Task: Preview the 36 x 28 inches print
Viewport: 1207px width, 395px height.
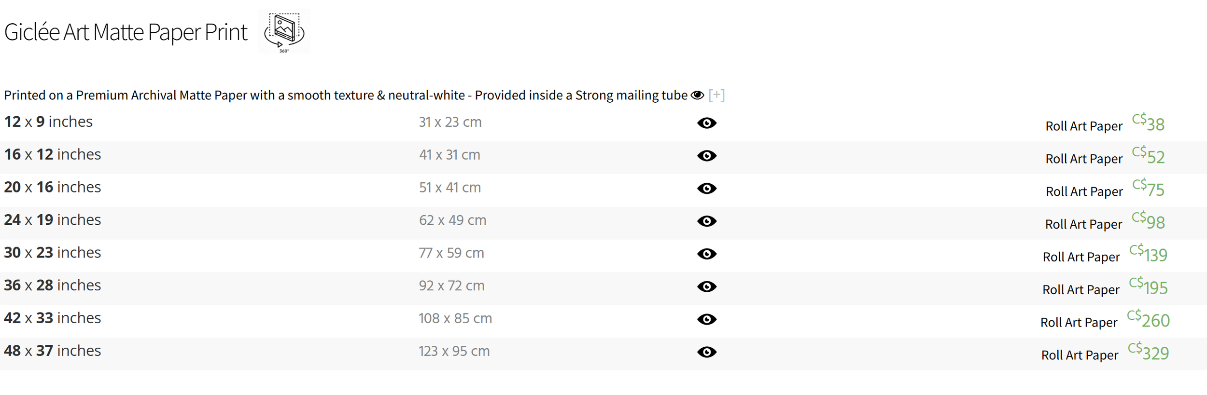Action: 706,287
